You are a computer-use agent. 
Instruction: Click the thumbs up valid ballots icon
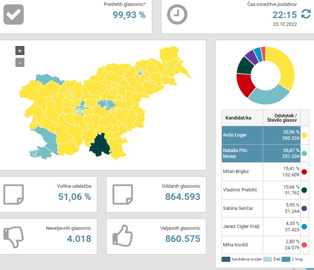coord(122,236)
